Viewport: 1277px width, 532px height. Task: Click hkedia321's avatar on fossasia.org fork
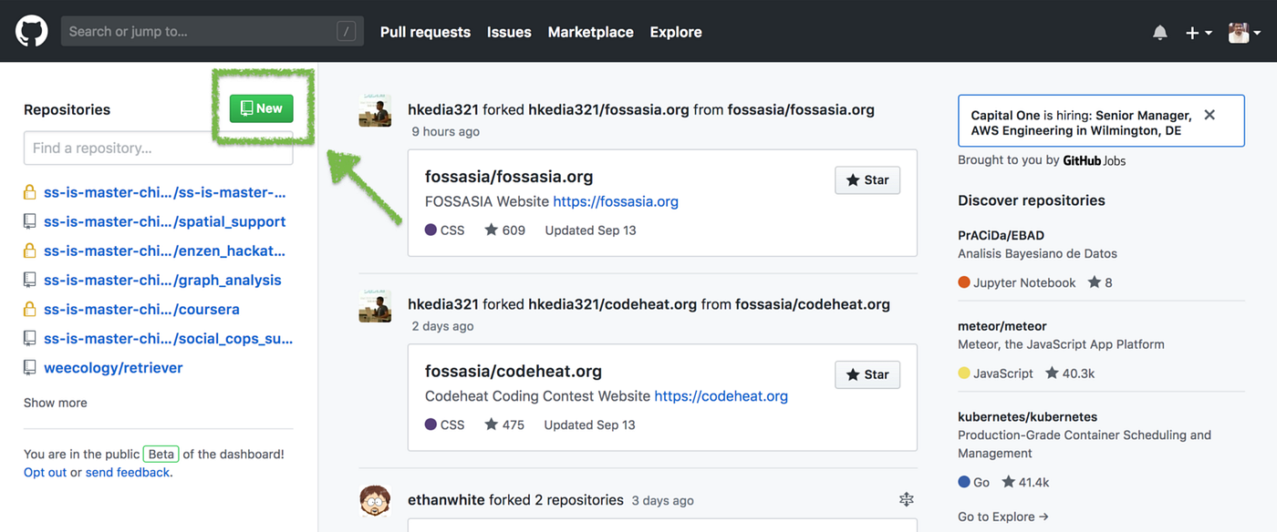tap(375, 110)
